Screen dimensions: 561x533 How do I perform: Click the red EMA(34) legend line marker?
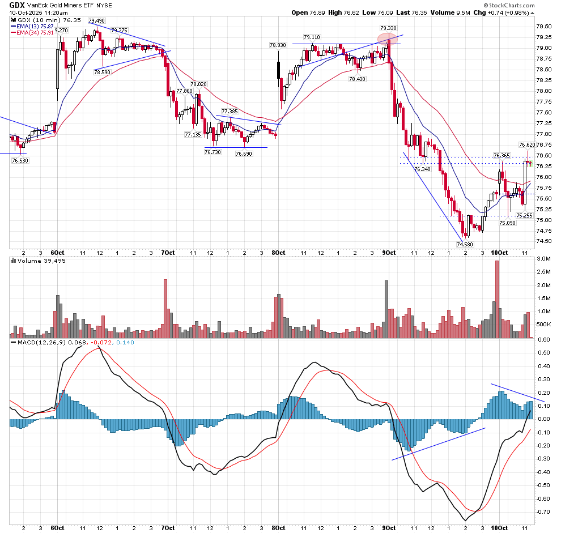[14, 33]
